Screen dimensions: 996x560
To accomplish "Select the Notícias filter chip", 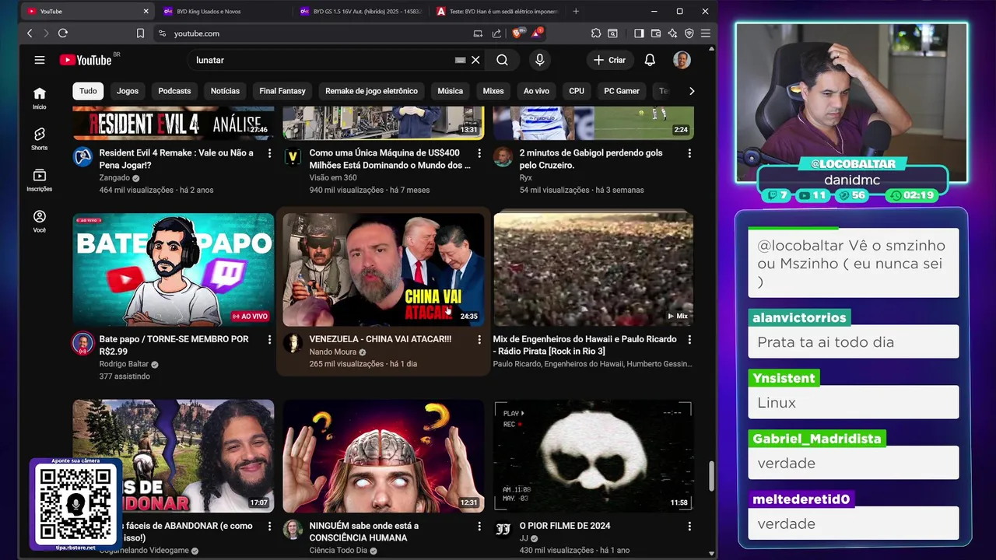I will point(225,91).
